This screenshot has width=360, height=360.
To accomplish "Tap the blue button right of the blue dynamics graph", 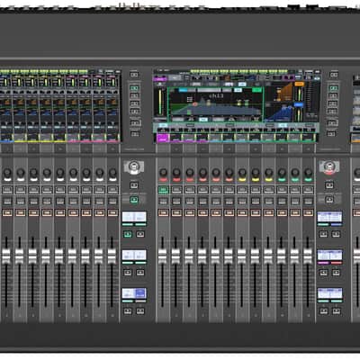I will point(299,104).
